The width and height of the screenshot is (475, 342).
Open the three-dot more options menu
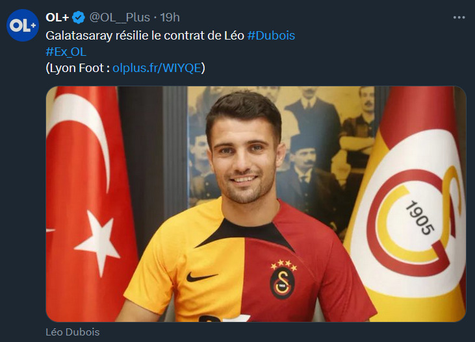pyautogui.click(x=459, y=18)
